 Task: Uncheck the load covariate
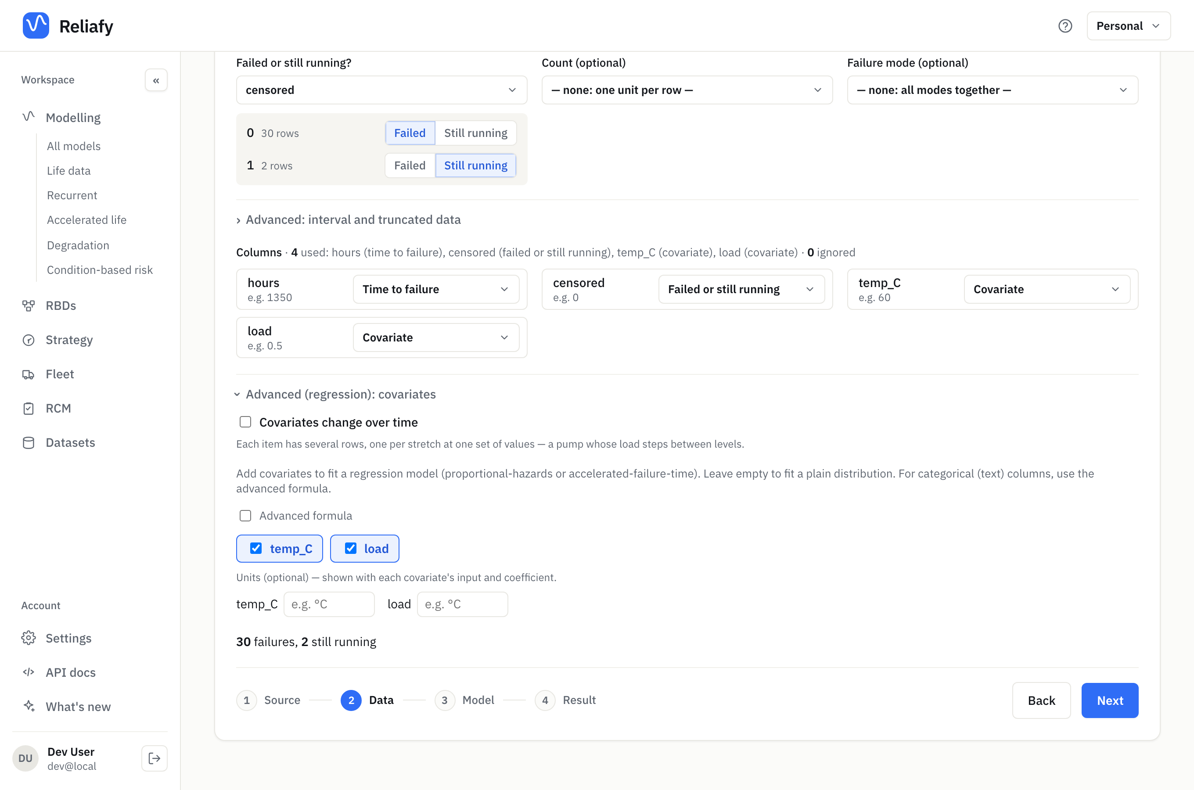click(351, 548)
